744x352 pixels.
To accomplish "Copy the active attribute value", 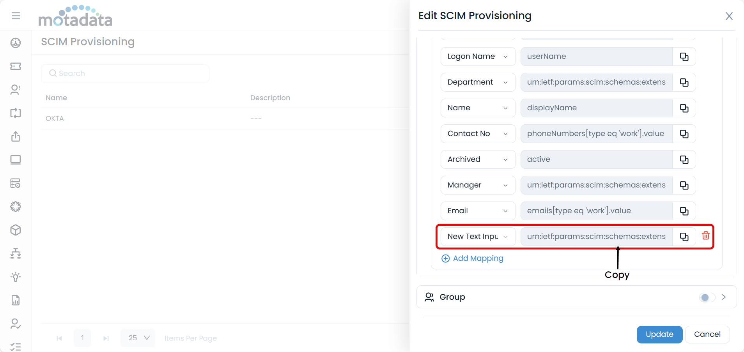I will pos(684,159).
